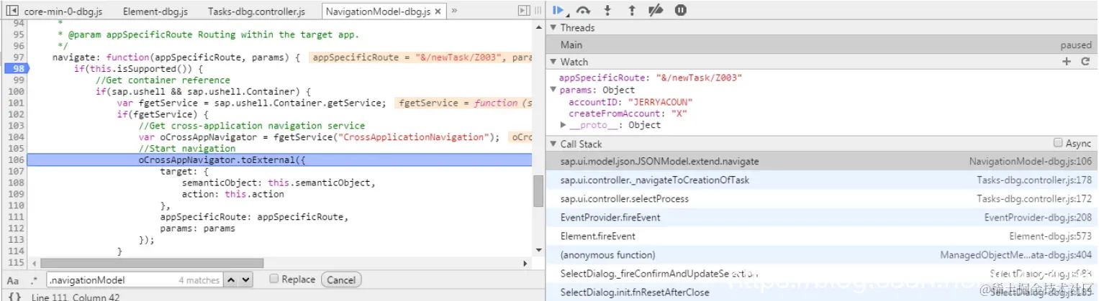Pretty print the source with {} icon
Screen dimensions: 1099x301
pyautogui.click(x=14, y=296)
